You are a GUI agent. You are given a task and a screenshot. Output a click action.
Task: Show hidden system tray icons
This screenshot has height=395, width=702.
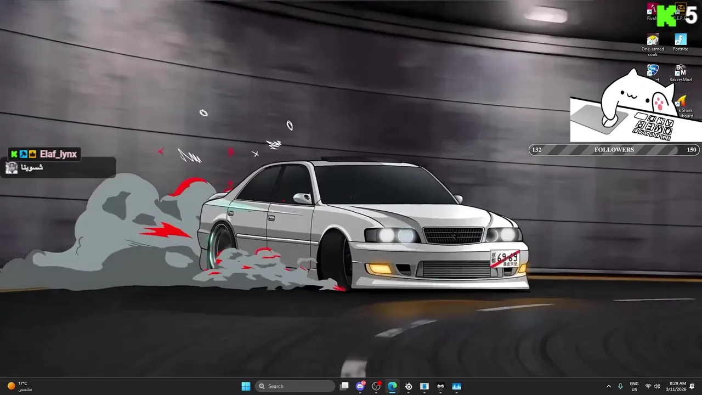click(x=608, y=386)
